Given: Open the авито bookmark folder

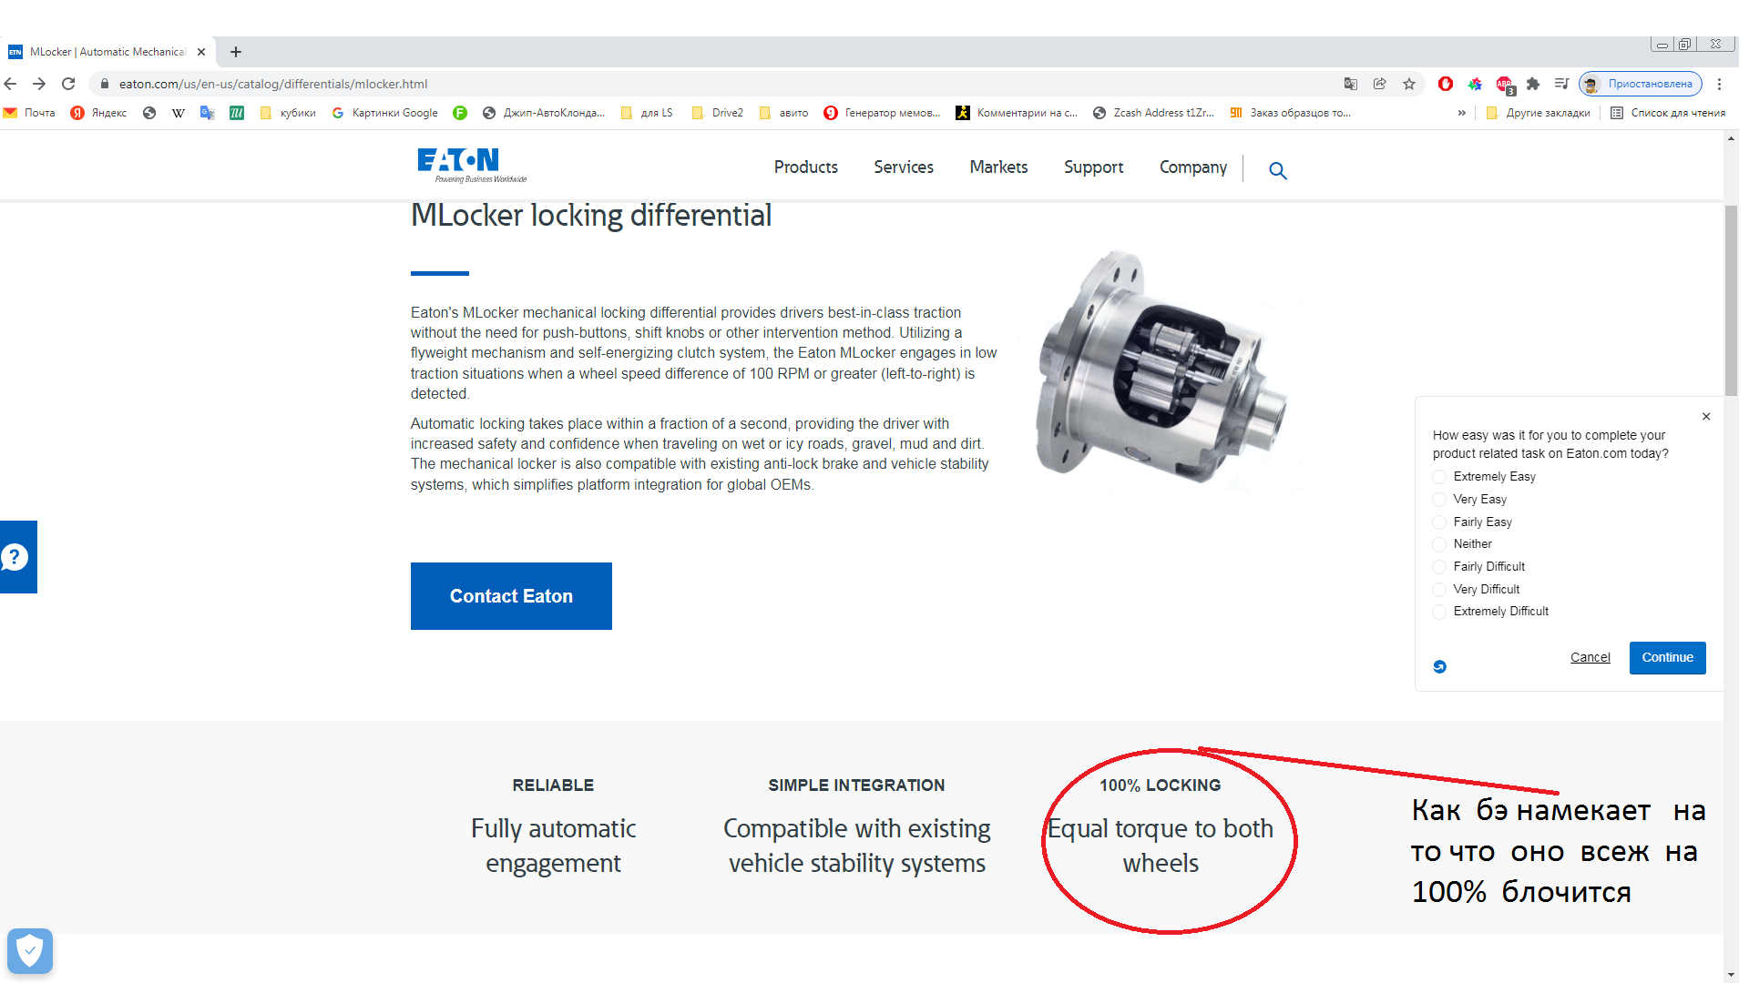Looking at the screenshot, I should (x=784, y=113).
